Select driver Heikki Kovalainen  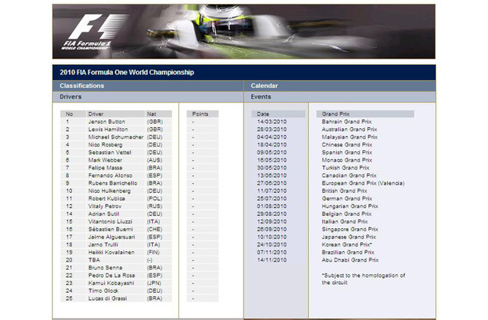[x=111, y=252]
